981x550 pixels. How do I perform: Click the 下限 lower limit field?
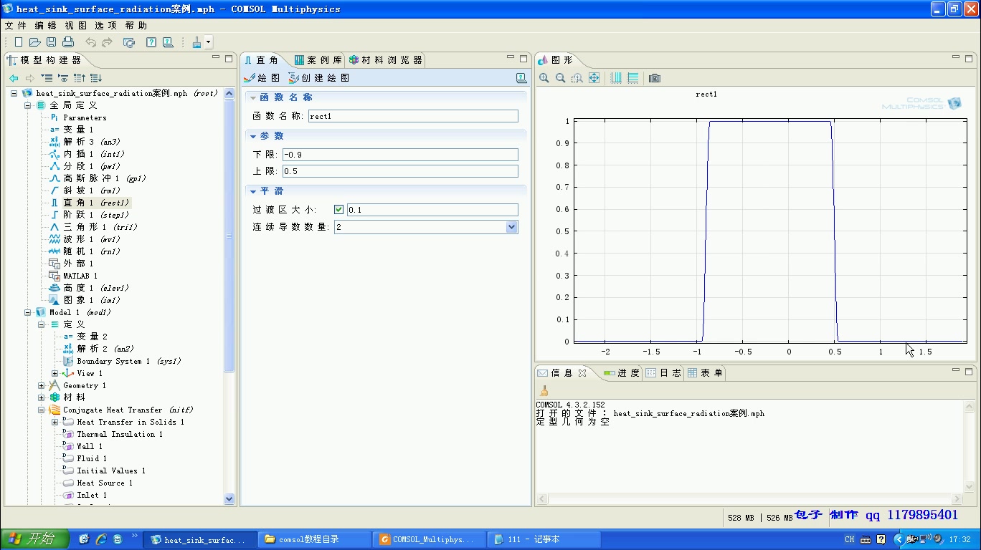[400, 155]
